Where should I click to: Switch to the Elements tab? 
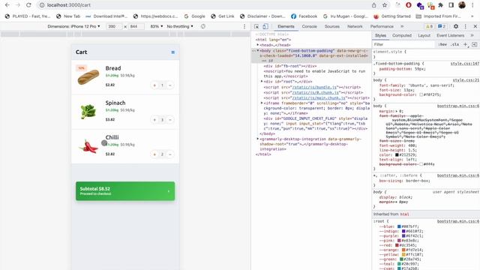click(286, 27)
